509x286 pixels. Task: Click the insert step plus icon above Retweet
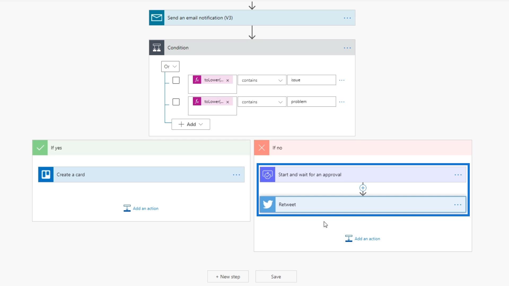pos(363,188)
